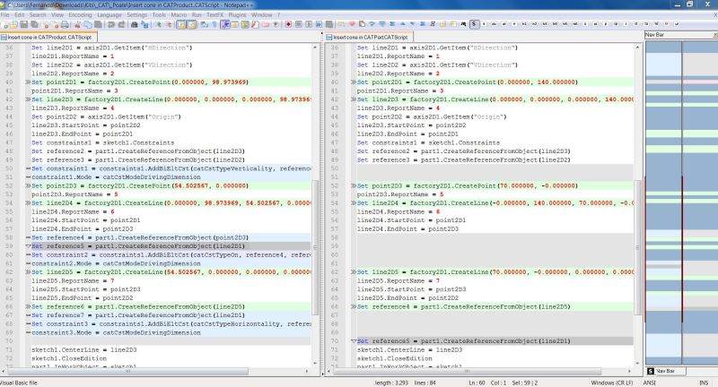Viewport: 718px width, 387px height.
Task: Click the Paste toolbar icon
Action: click(98, 24)
